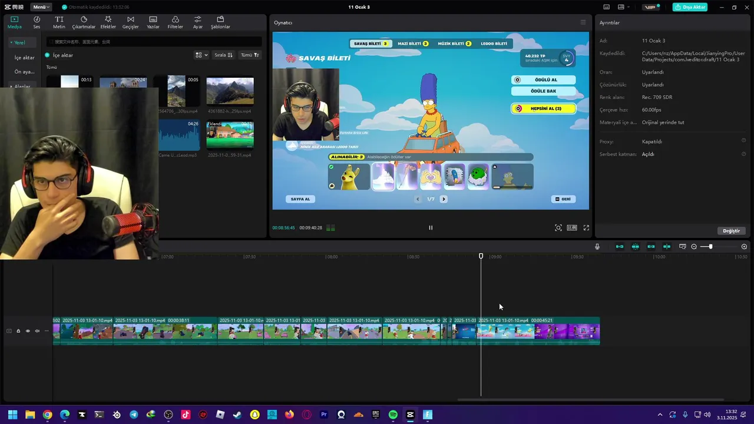Click the 09:00 mark on timeline ruler
The height and width of the screenshot is (424, 754).
[496, 257]
